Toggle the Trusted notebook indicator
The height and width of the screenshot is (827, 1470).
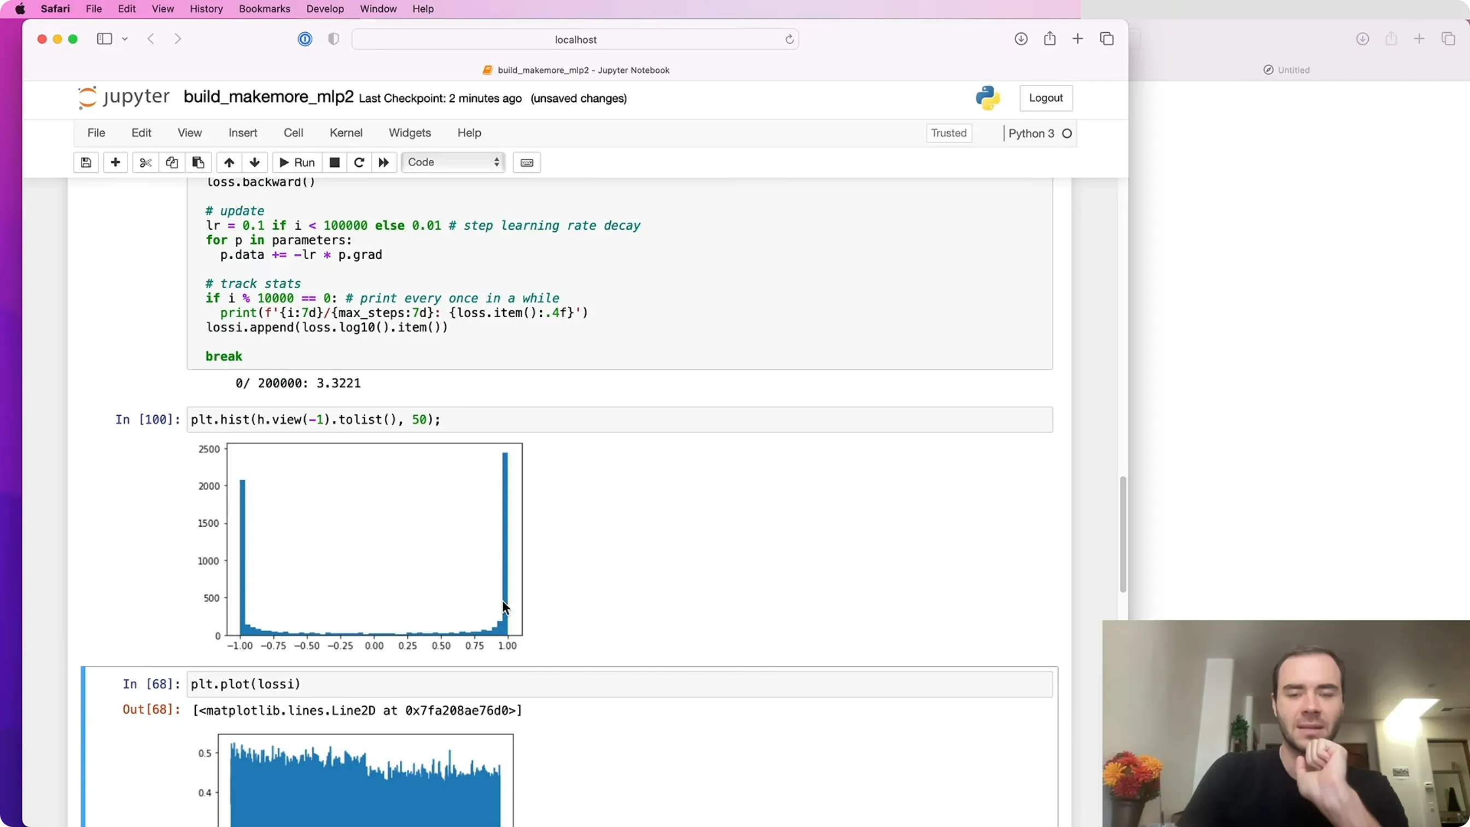pos(948,133)
